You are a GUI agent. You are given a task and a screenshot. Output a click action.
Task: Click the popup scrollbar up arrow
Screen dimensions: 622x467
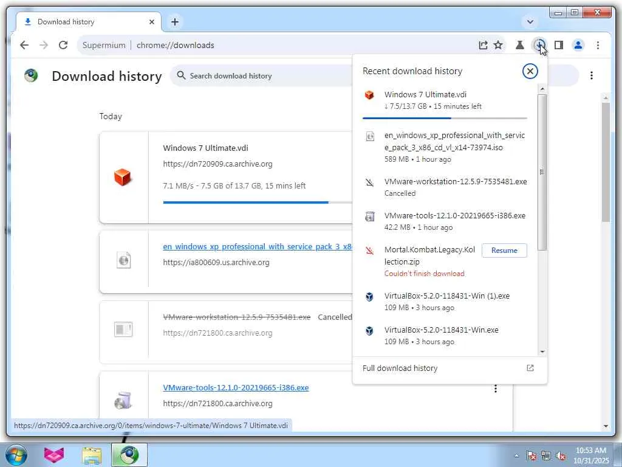tap(542, 89)
